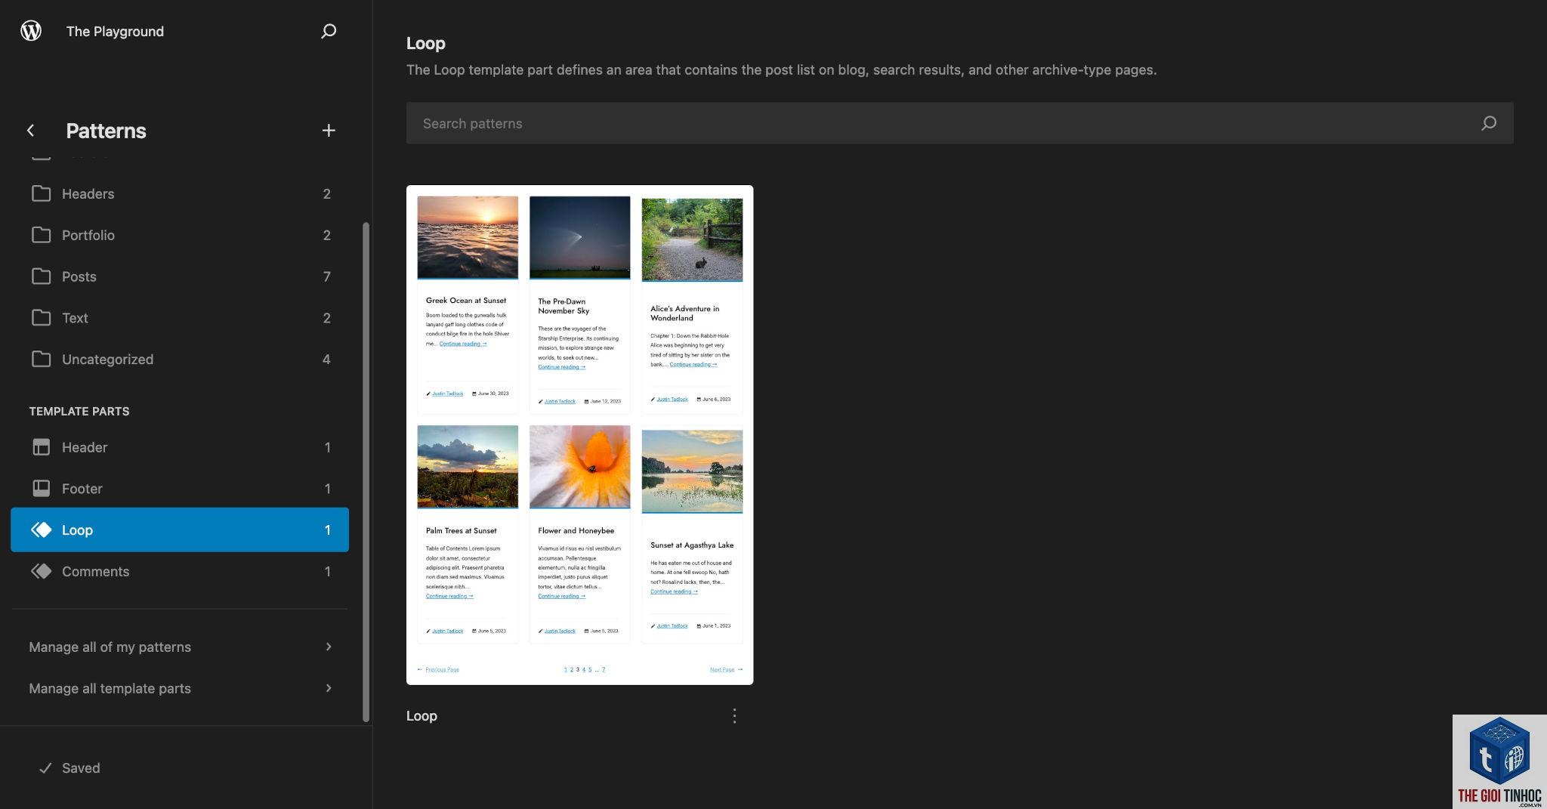Open site search in sidebar header
Screen dimensions: 1547x809
coord(329,31)
